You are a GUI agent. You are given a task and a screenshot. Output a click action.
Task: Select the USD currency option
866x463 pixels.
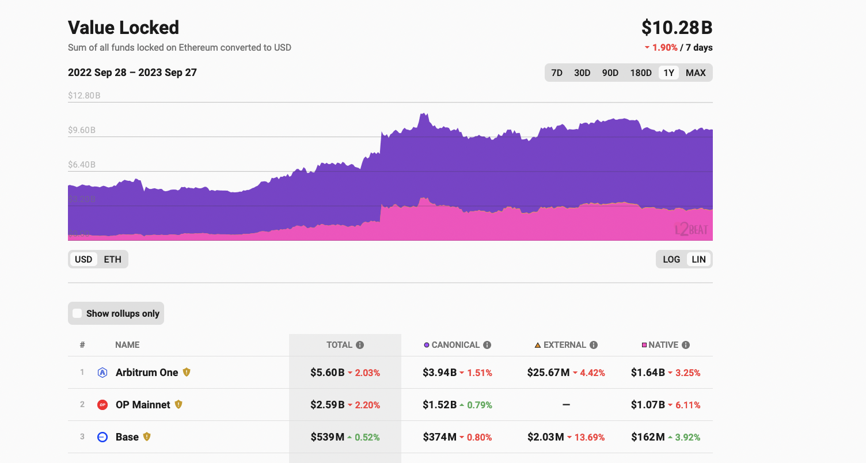point(83,259)
